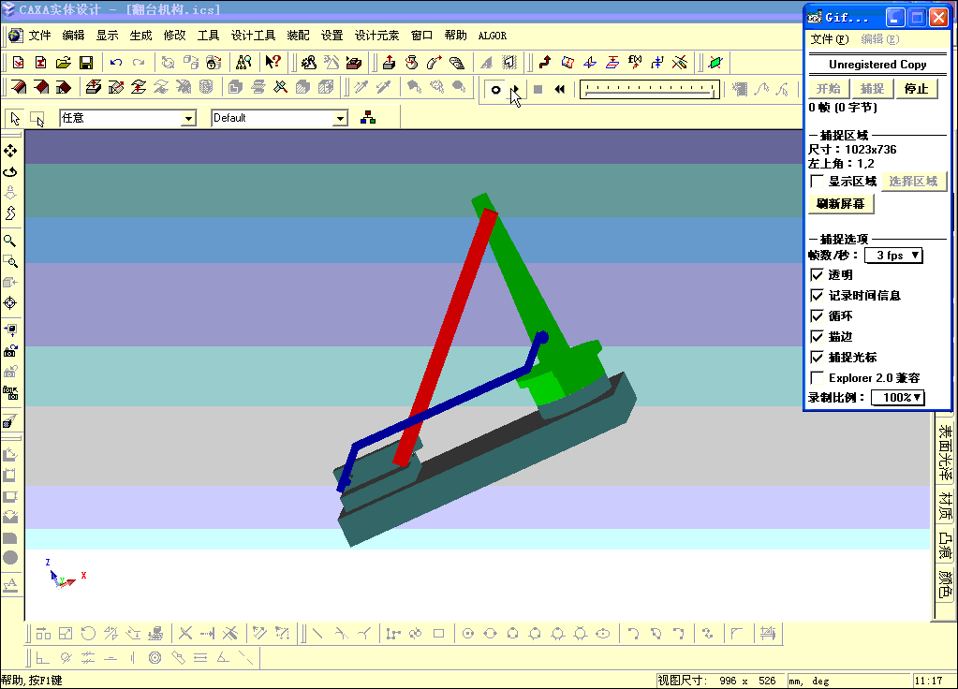Viewport: 958px width, 689px height.
Task: Click the 停止 button in Gif window
Action: pyautogui.click(x=917, y=89)
